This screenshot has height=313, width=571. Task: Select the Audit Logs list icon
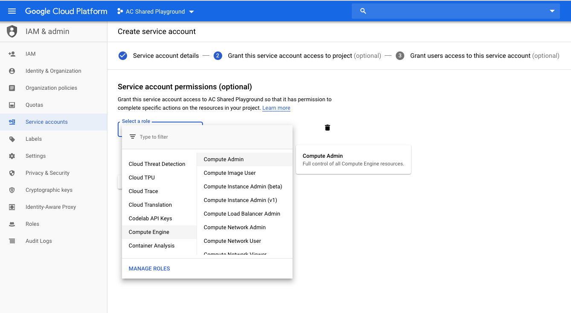pyautogui.click(x=12, y=241)
